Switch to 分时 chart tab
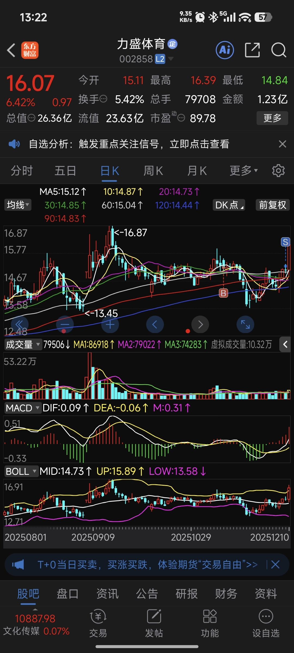294x653 pixels. pyautogui.click(x=22, y=171)
